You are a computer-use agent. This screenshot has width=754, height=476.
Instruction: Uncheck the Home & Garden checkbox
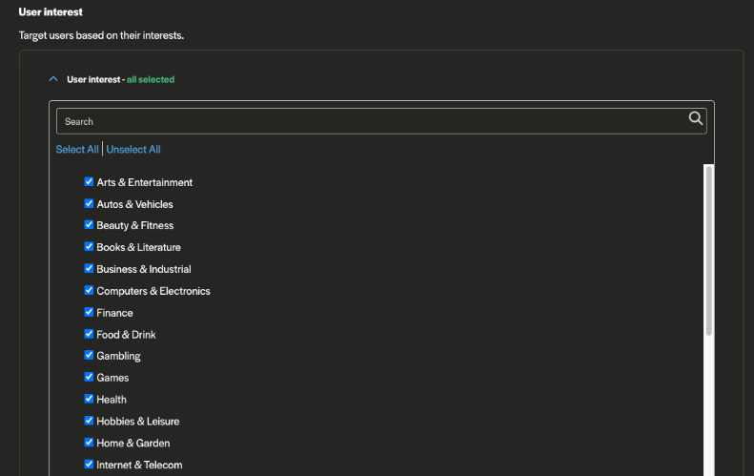pyautogui.click(x=89, y=443)
